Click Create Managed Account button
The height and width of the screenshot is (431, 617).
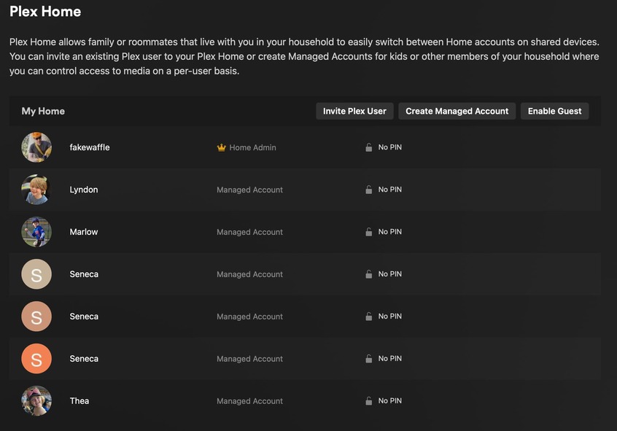click(x=457, y=111)
